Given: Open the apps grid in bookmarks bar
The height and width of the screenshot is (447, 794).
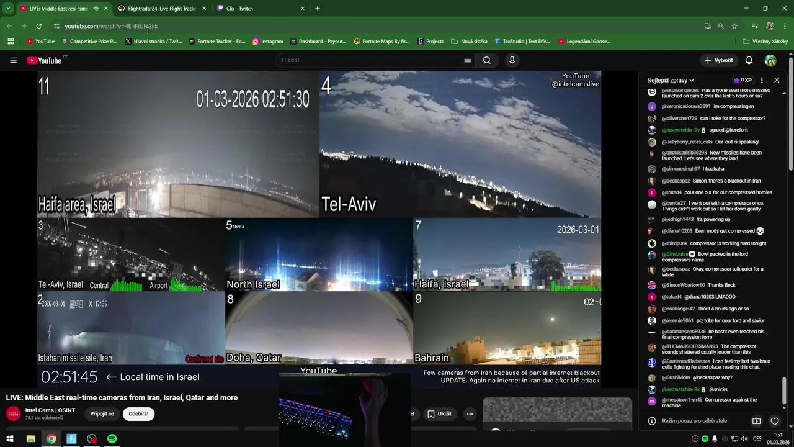Looking at the screenshot, I should click(x=11, y=42).
